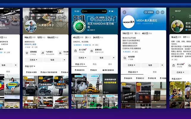
Task: Open search icon on leftmost 超跑 profile
Action: 11,18
